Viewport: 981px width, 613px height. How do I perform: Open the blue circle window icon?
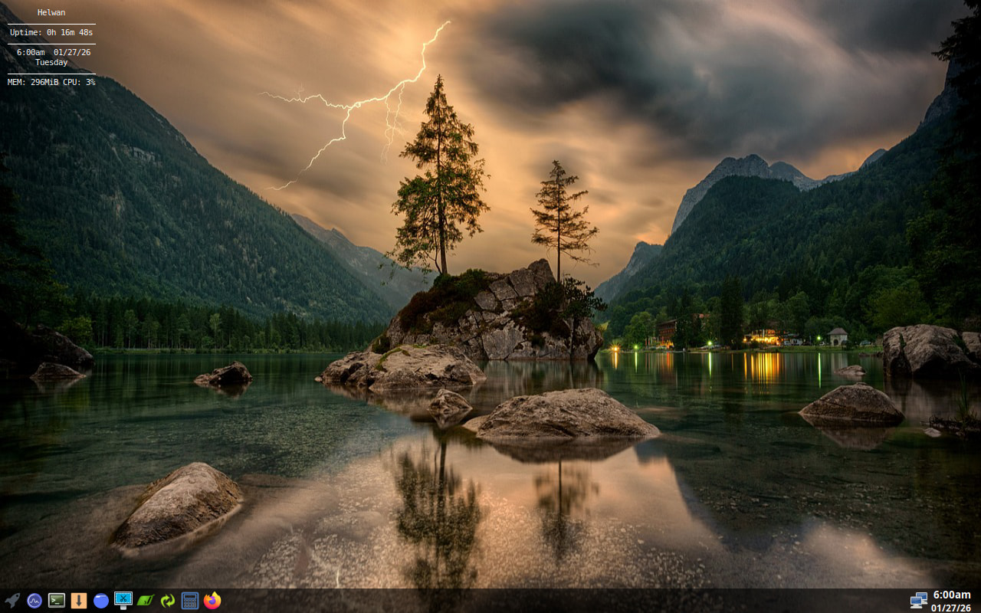click(101, 601)
